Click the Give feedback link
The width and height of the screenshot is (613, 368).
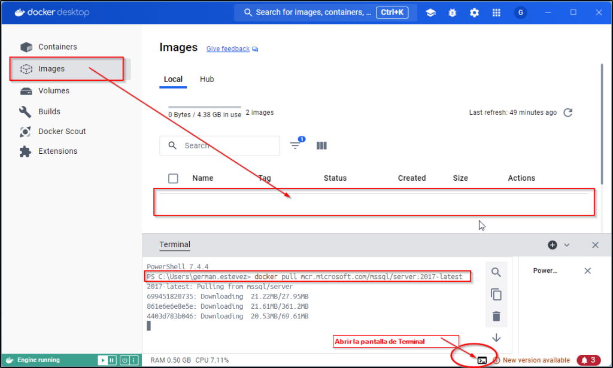228,49
